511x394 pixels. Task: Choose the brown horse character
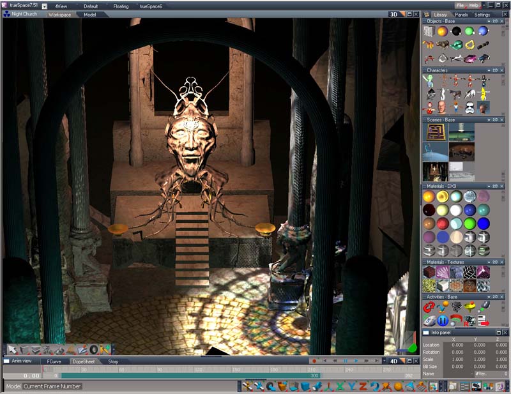456,94
